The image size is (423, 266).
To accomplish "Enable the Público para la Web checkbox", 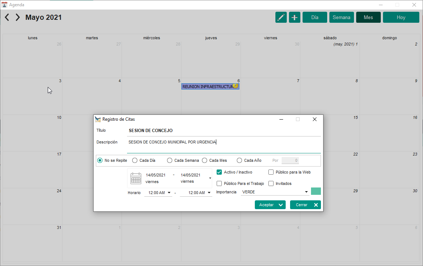I will click(x=271, y=172).
